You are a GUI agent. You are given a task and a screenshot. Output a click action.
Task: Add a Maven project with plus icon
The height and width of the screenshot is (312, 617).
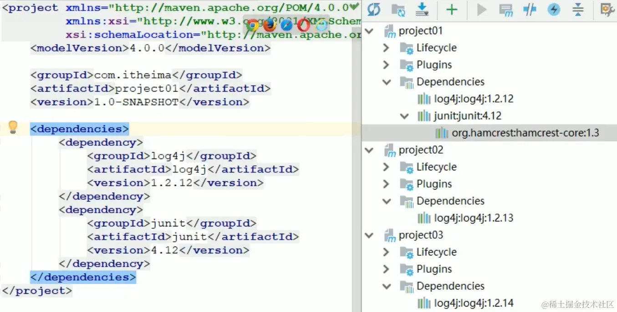pos(452,10)
